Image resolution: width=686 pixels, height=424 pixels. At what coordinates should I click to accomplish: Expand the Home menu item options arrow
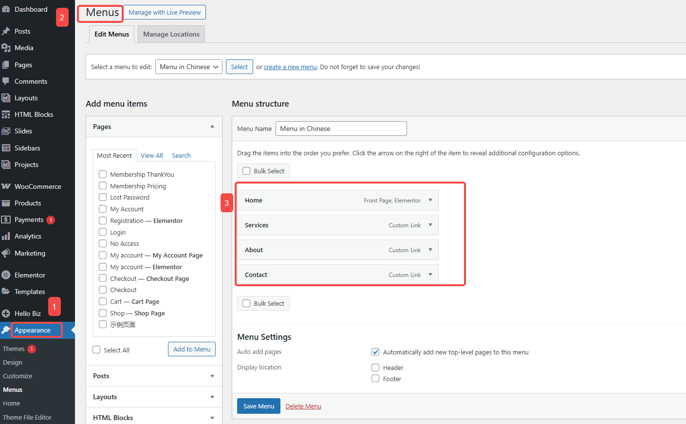[430, 200]
